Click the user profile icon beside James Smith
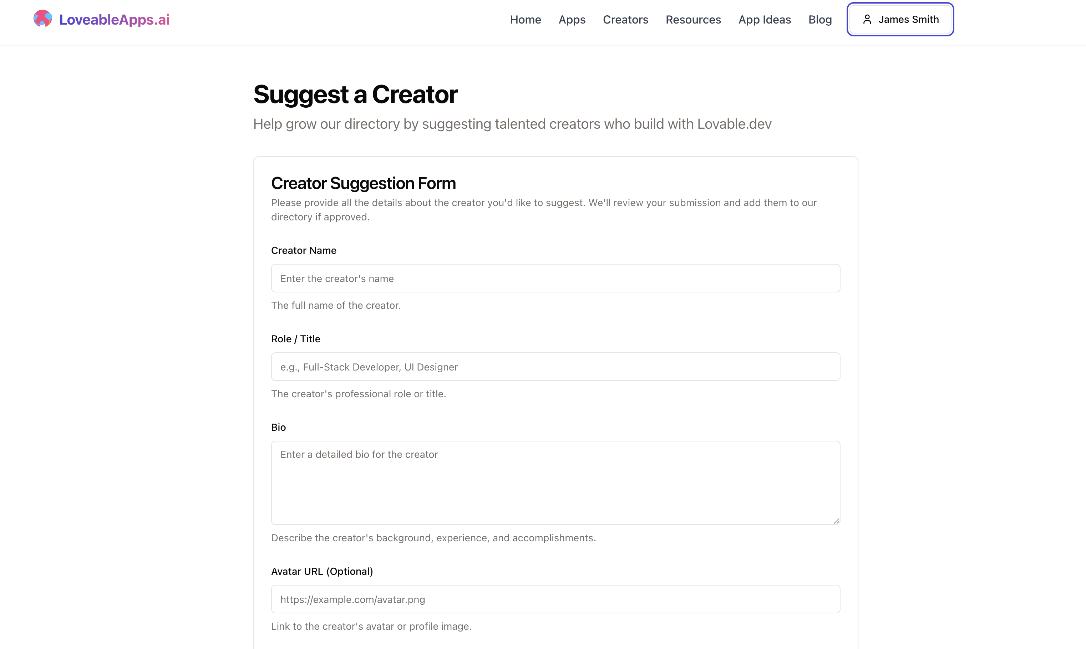 tap(867, 19)
